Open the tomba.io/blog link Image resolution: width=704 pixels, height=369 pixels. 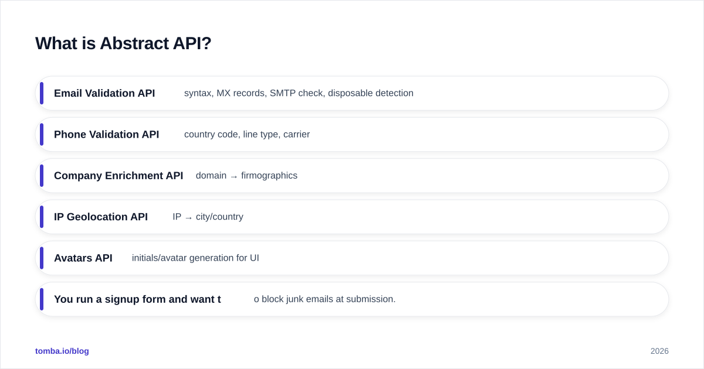click(x=62, y=351)
